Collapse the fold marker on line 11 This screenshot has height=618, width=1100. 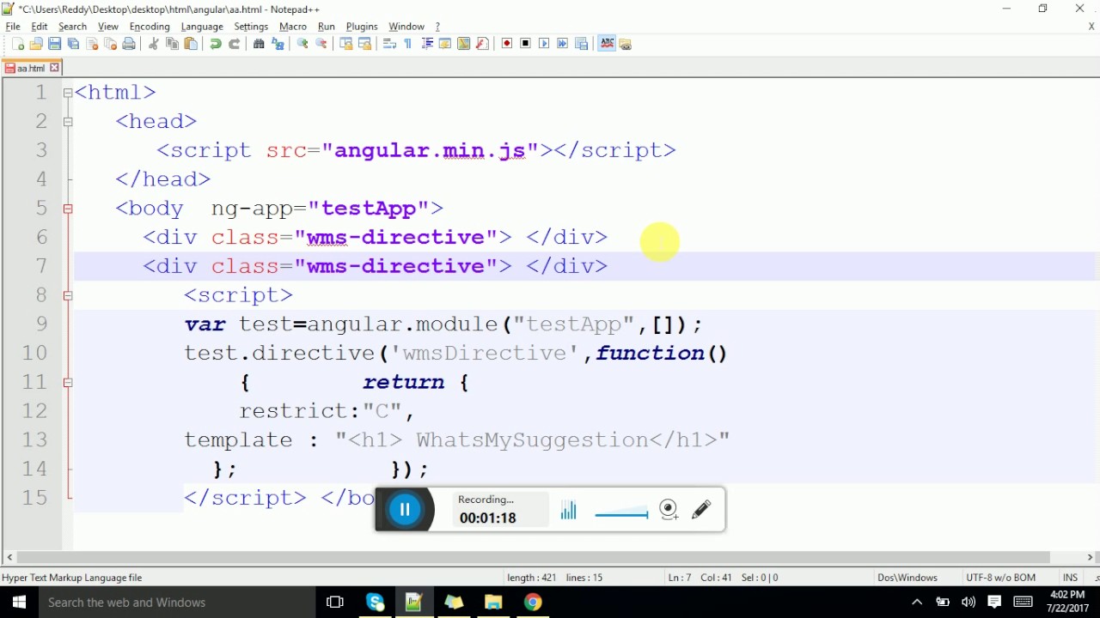(68, 382)
